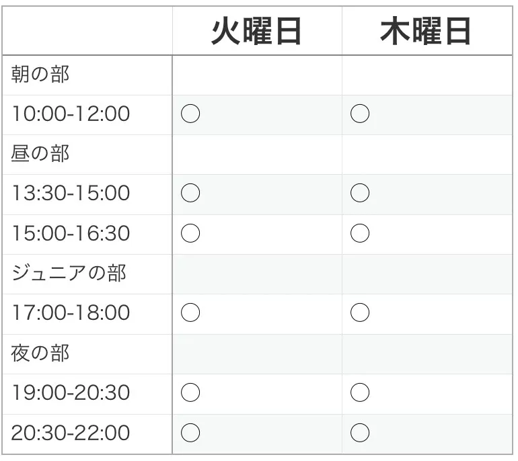The height and width of the screenshot is (461, 518).
Task: Click the 10:00-12:00 time label
Action: [71, 114]
